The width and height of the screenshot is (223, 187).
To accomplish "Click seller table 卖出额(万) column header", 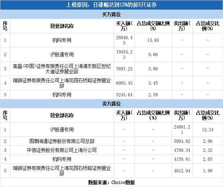I will coord(182,115).
